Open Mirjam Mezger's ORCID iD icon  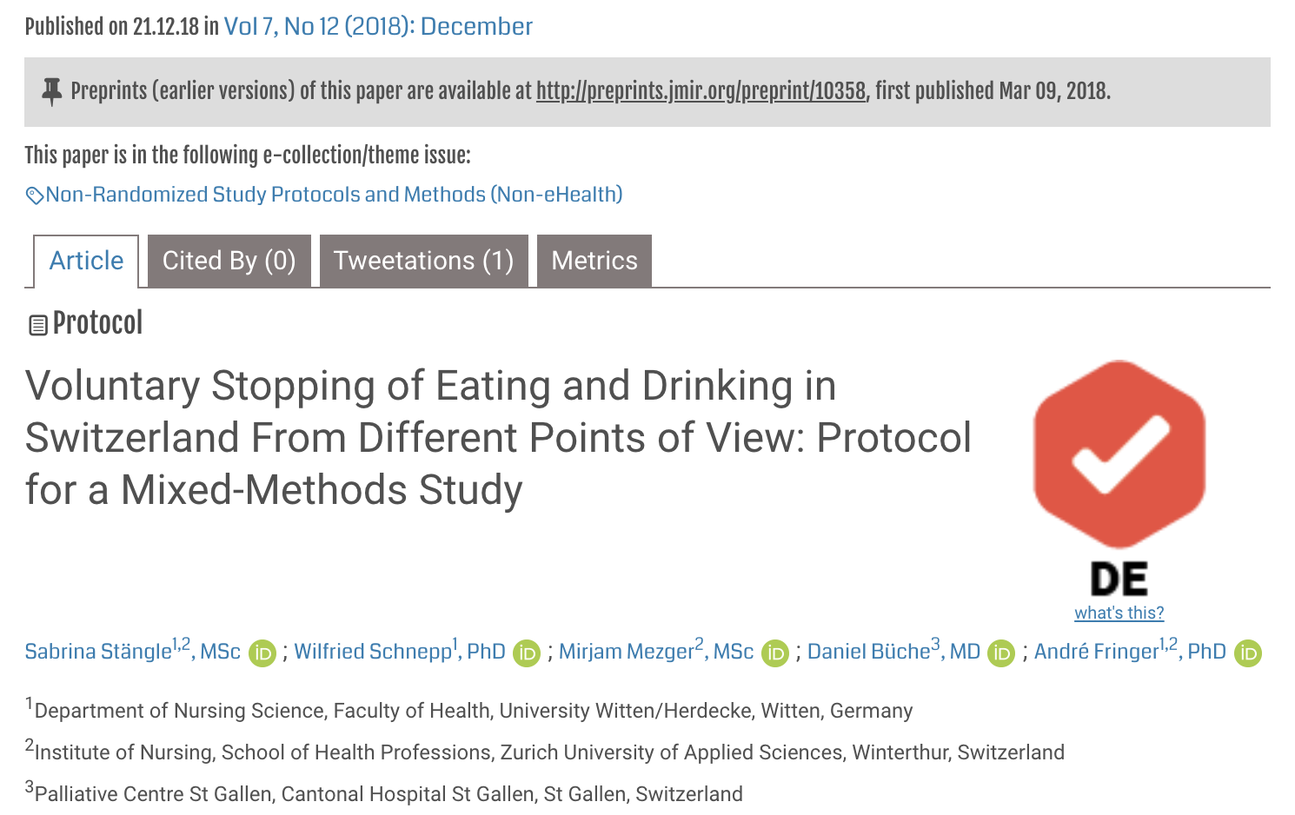(x=775, y=653)
